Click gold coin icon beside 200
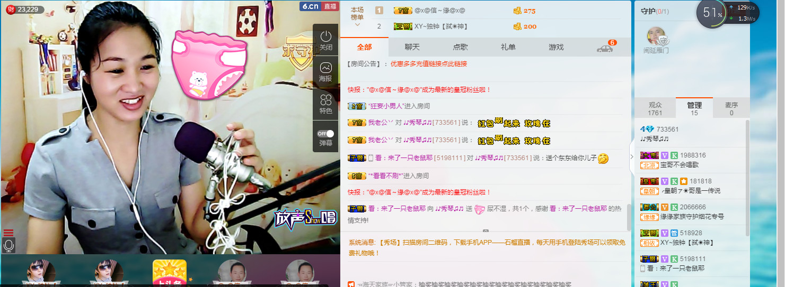The height and width of the screenshot is (287, 785). [x=517, y=26]
